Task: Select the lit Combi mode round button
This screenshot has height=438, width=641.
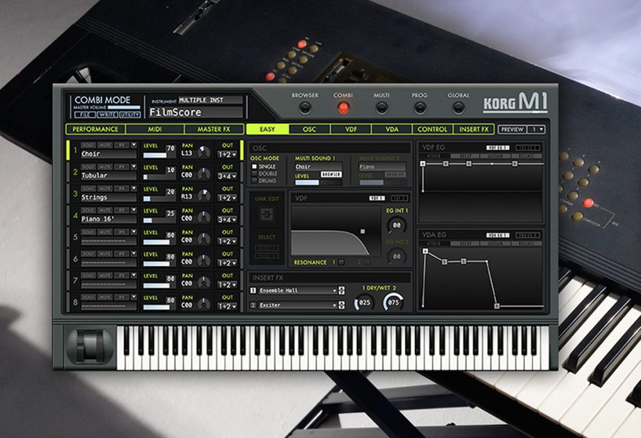Action: click(x=344, y=108)
